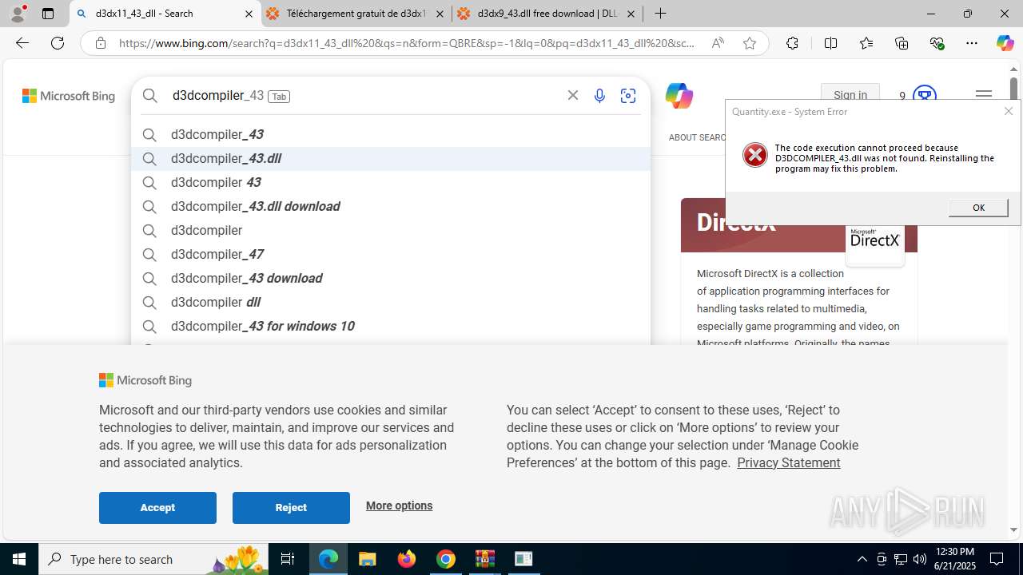This screenshot has width=1023, height=575.
Task: Select suggestion d3dcompiler_43.dll
Action: [391, 158]
